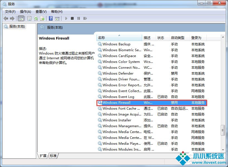Sort by the 启动类型 column header
The height and width of the screenshot is (167, 228).
click(179, 38)
